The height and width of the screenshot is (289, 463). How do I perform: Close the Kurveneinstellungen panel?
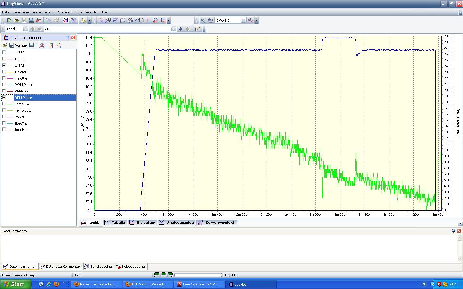(73, 38)
